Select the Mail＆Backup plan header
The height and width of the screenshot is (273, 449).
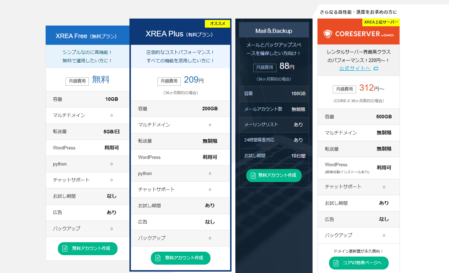click(274, 30)
